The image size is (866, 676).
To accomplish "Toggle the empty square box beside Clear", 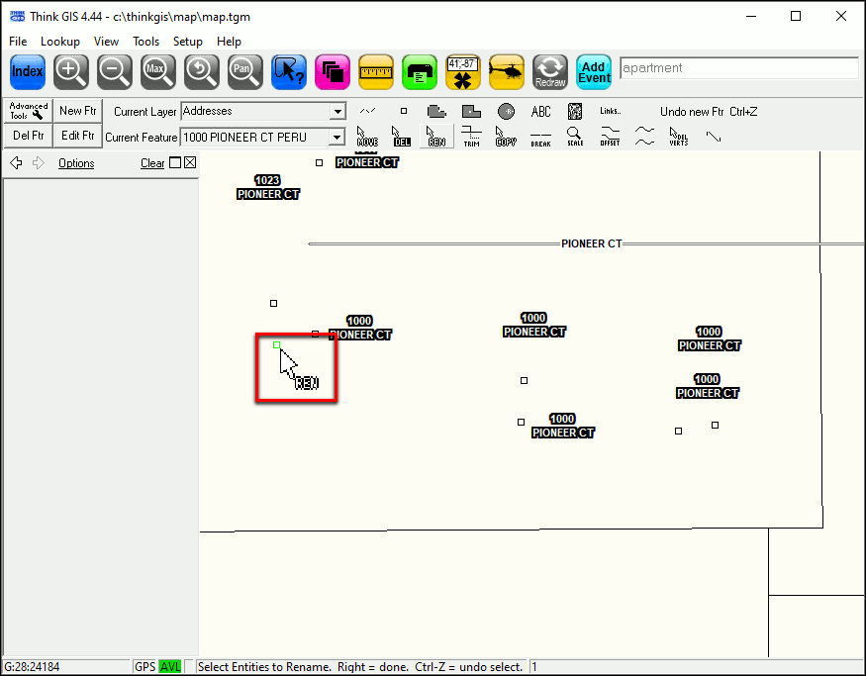I will [175, 163].
